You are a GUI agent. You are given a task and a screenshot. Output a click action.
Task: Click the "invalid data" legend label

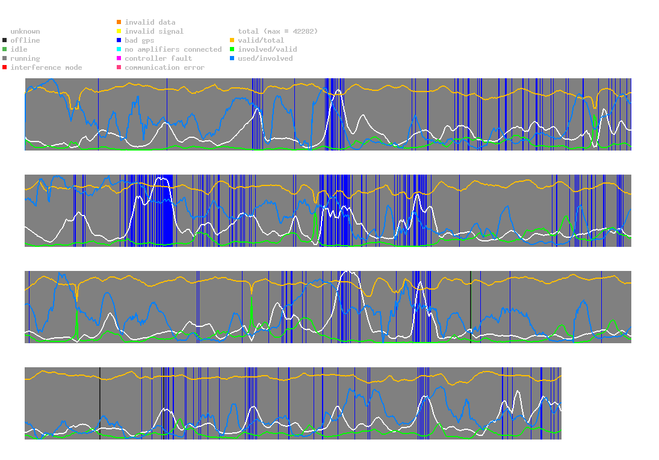(x=150, y=22)
